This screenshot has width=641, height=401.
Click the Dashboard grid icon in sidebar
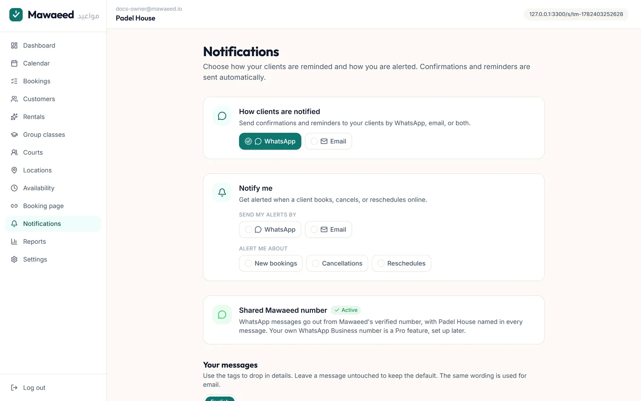(14, 45)
